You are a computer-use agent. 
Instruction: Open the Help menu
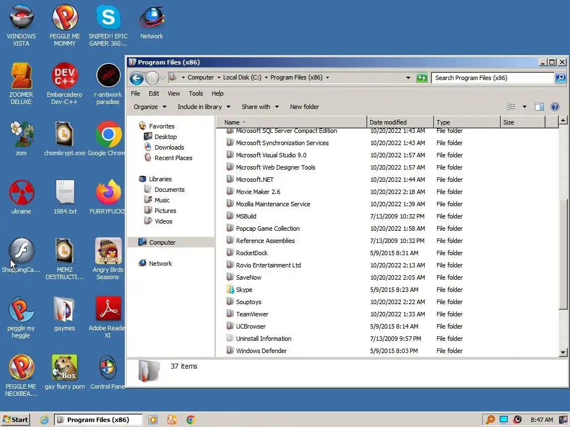point(218,93)
